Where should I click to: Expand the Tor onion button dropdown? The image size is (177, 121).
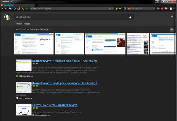[x=160, y=9]
